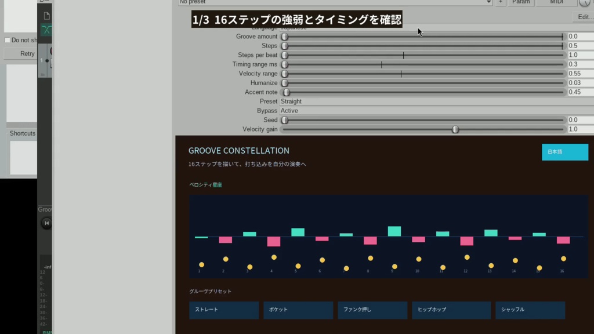Click the Edit... button
The height and width of the screenshot is (334, 594).
coord(585,17)
